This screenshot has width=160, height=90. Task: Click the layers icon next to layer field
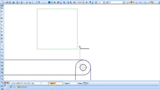107,2
